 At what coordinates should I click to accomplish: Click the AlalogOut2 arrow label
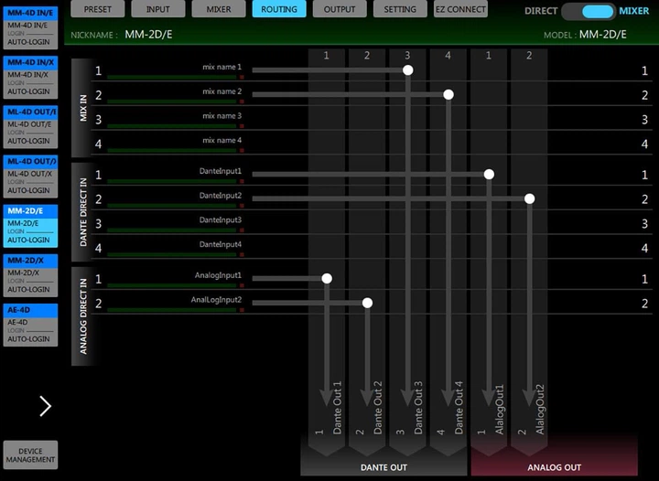540,410
